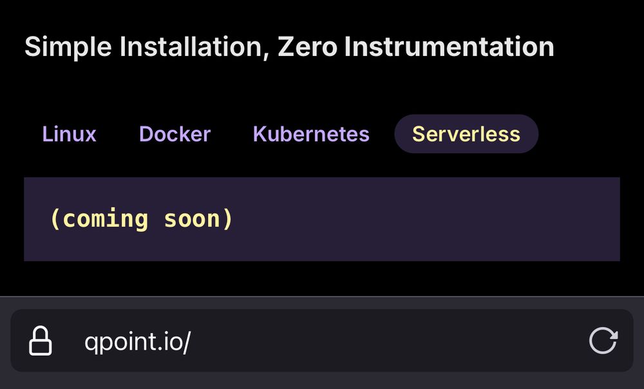Click the "(coming soon)" code text
The image size is (644, 389).
click(x=141, y=219)
